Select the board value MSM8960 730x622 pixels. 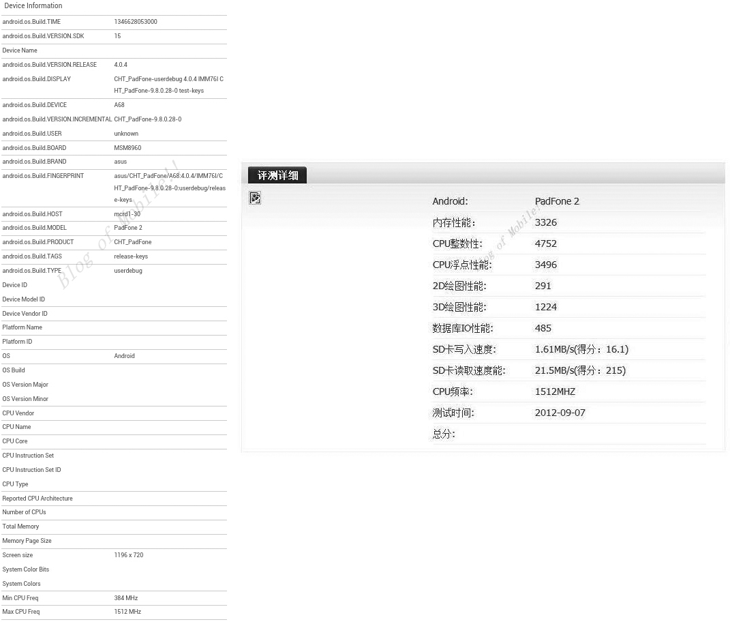[127, 148]
